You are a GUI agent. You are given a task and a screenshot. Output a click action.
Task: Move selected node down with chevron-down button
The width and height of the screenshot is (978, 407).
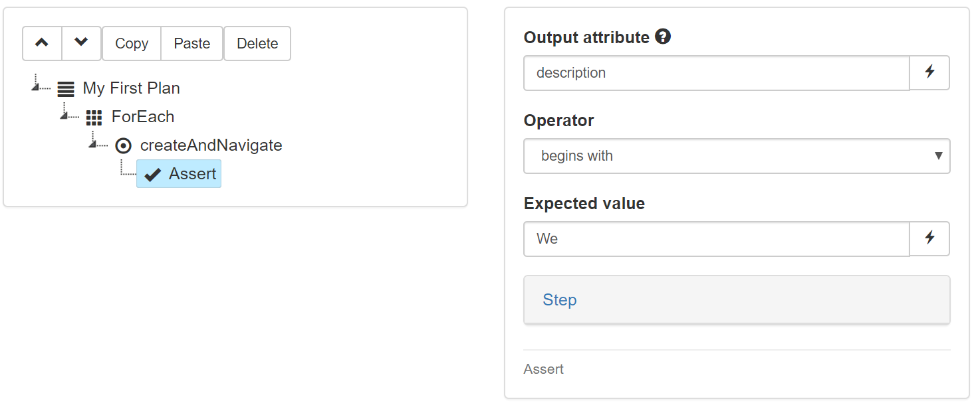[x=81, y=43]
